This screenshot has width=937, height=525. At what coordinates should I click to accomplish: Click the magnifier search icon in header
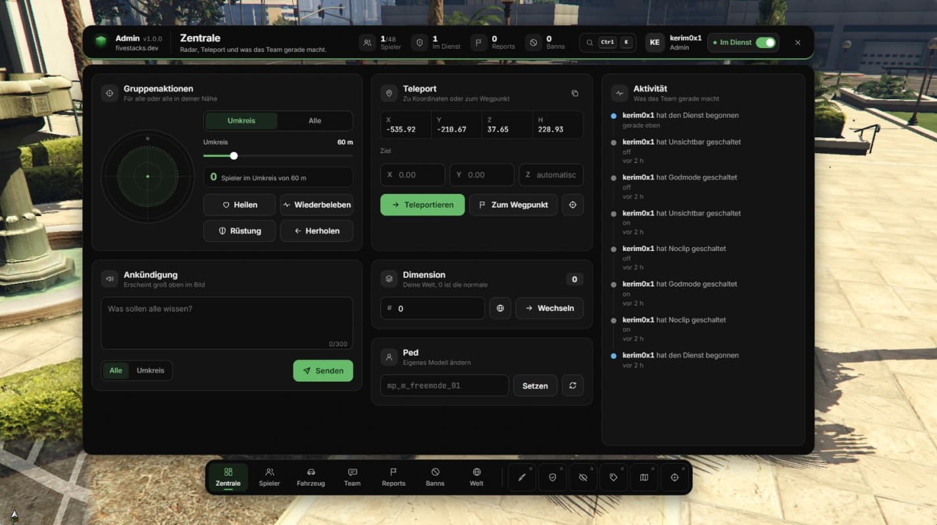click(590, 43)
